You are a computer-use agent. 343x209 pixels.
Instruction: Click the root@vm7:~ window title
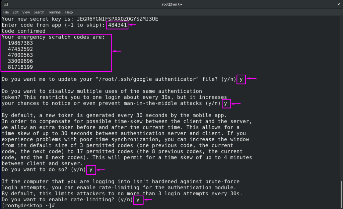171,4
